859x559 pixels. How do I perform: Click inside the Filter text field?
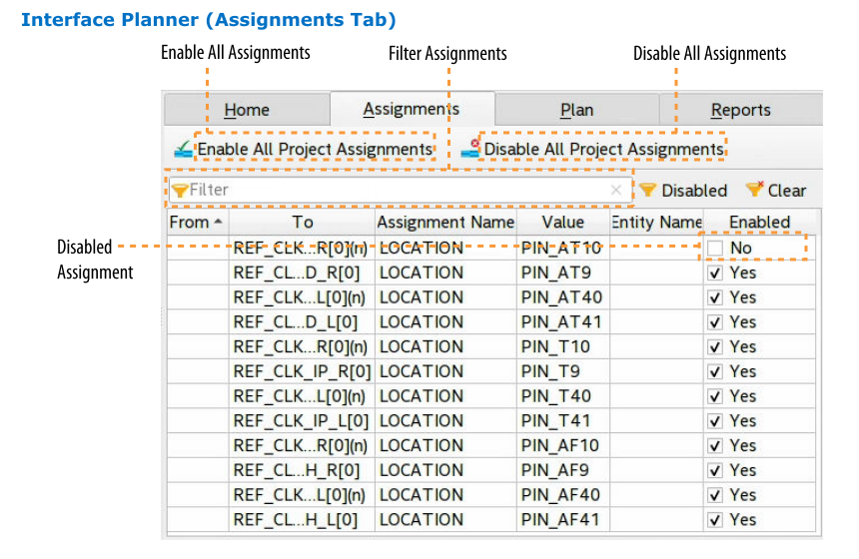[x=400, y=190]
